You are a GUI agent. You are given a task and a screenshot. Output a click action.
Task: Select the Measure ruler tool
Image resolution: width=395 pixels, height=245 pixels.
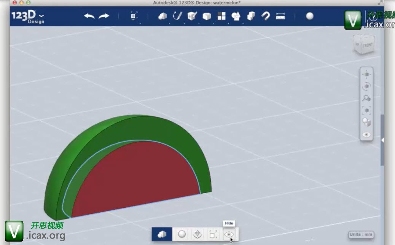click(x=280, y=16)
